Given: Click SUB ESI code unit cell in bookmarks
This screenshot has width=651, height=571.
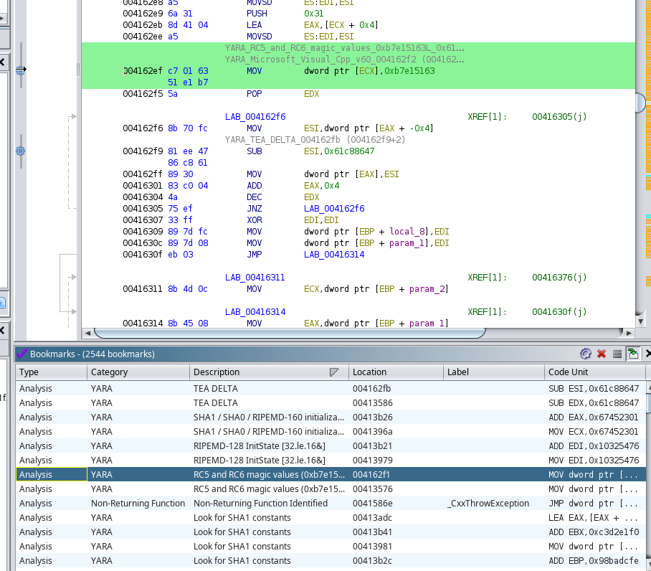Looking at the screenshot, I should click(x=594, y=389).
